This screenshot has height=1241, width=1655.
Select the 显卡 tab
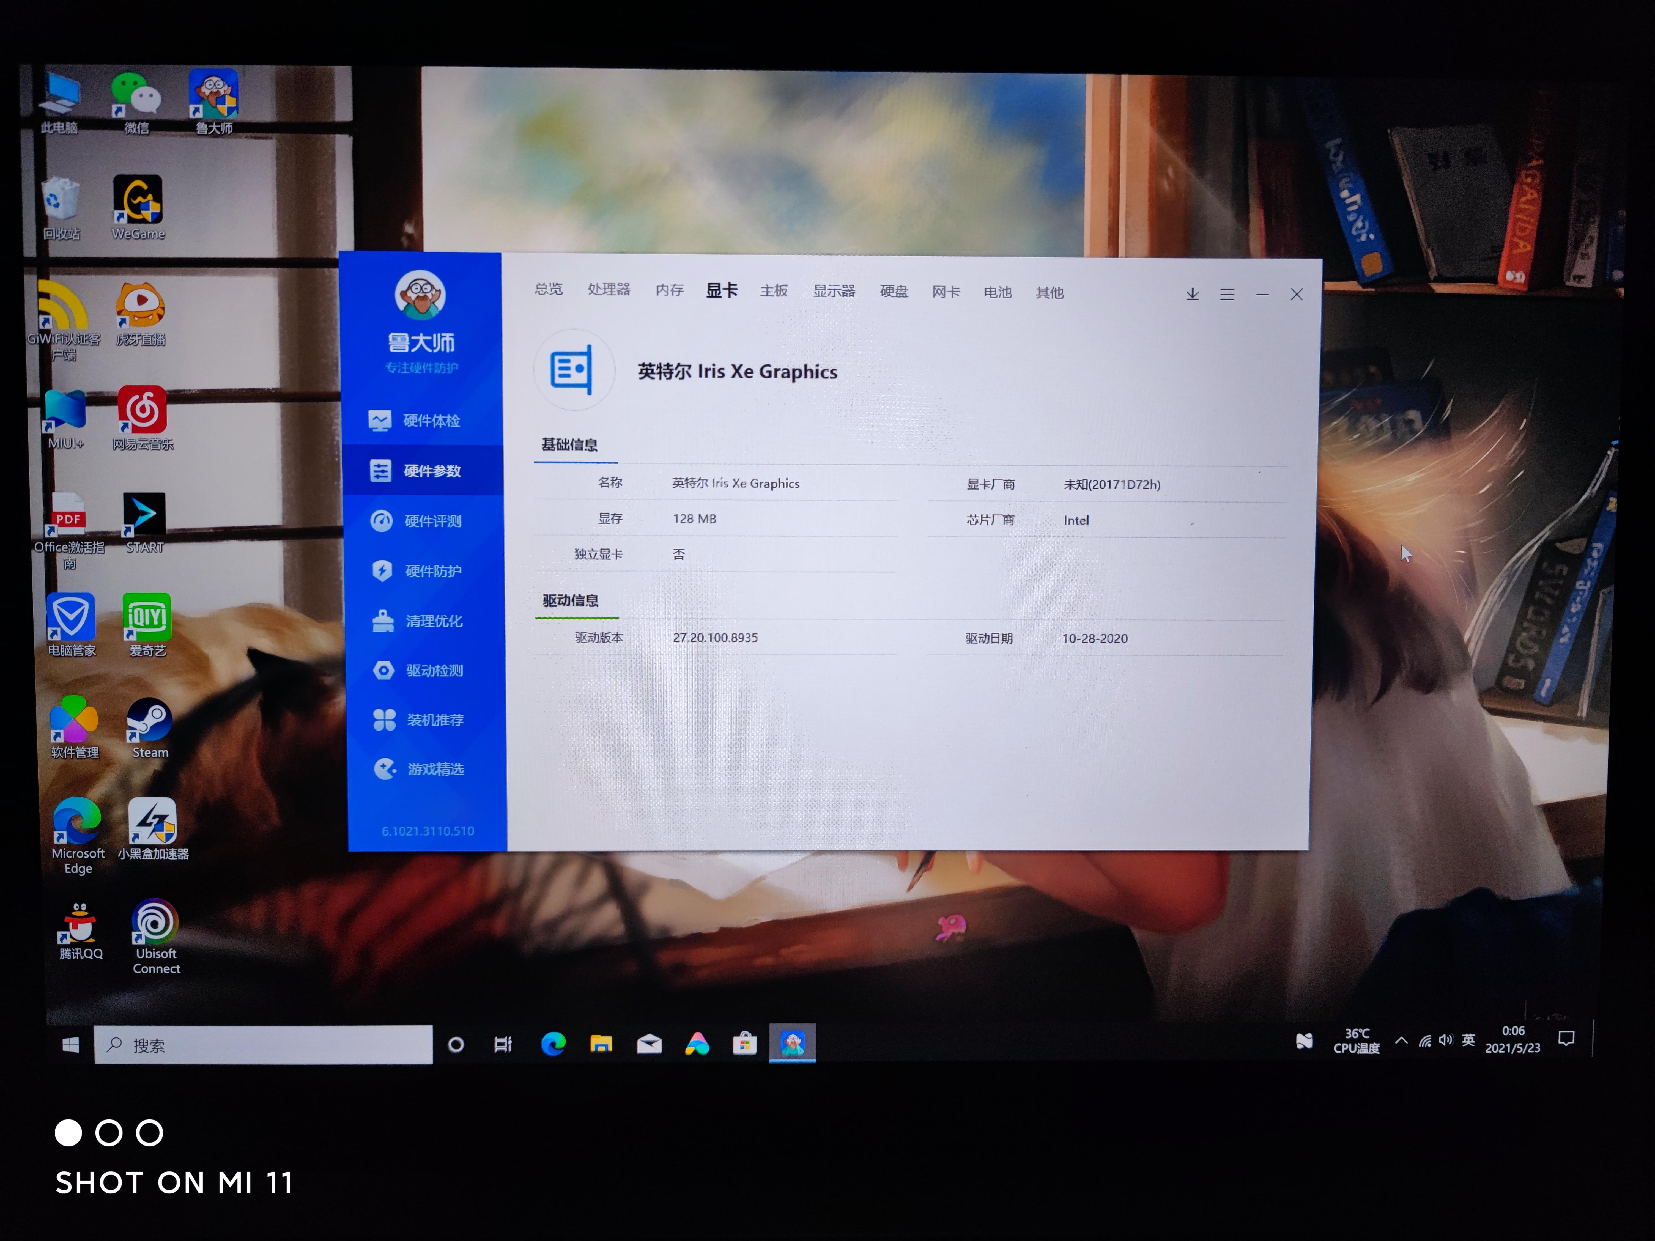pyautogui.click(x=722, y=290)
